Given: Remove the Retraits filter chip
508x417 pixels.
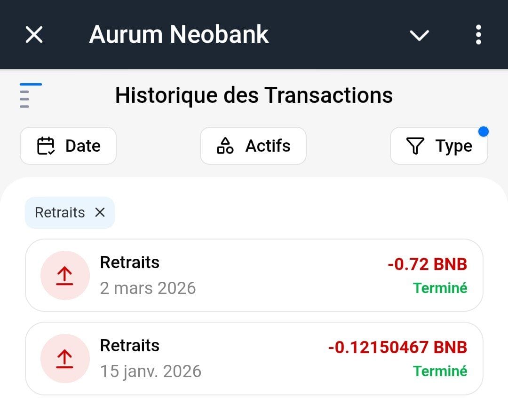Looking at the screenshot, I should pyautogui.click(x=100, y=212).
